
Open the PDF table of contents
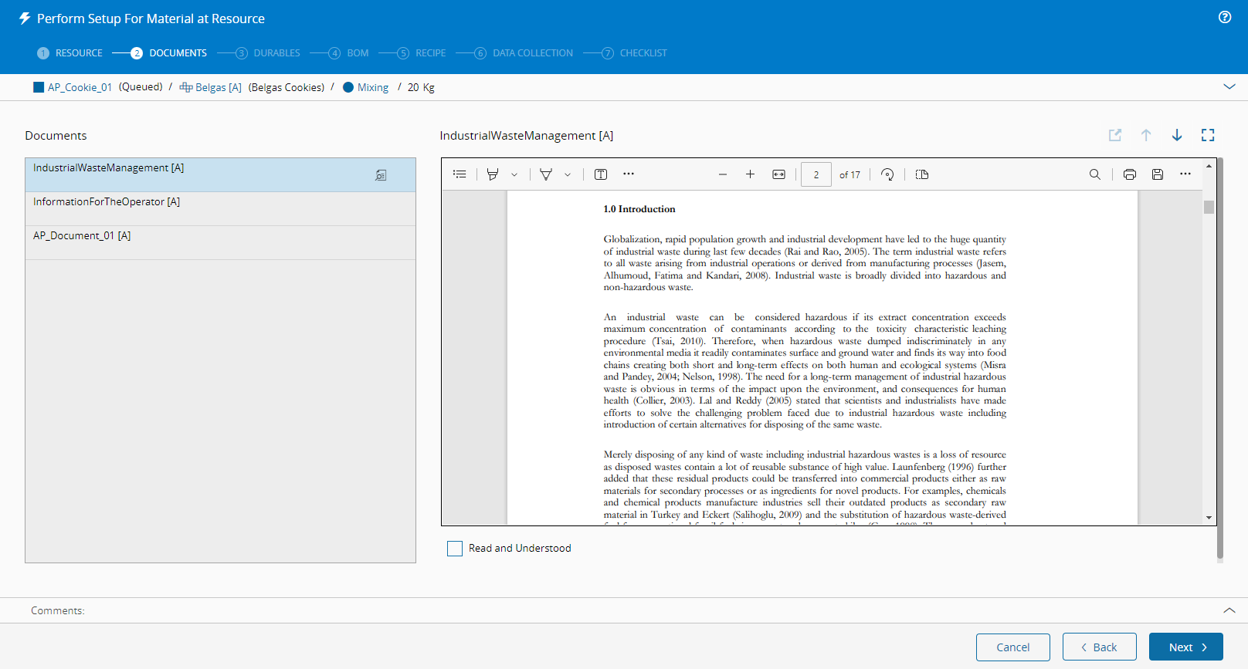(x=460, y=174)
